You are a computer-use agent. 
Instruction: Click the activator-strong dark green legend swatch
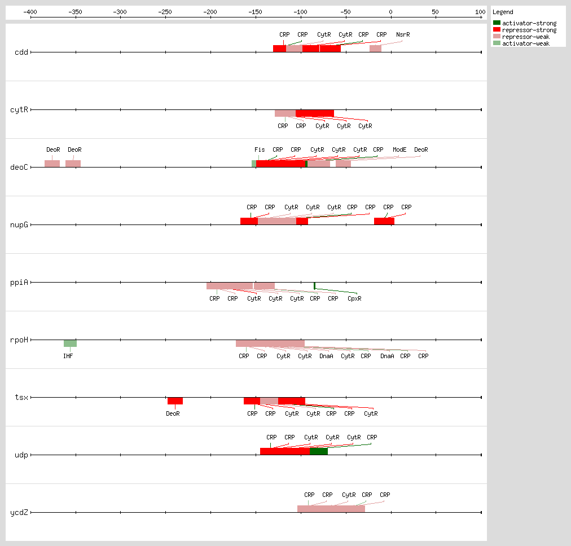tap(497, 23)
